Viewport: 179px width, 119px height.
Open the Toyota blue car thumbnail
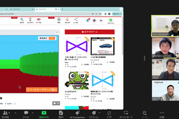click(103, 46)
